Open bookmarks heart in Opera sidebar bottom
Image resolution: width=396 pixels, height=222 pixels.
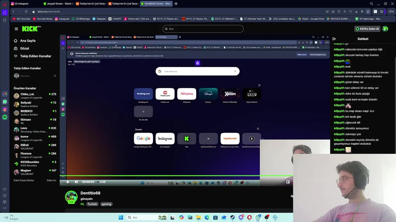click(5, 189)
